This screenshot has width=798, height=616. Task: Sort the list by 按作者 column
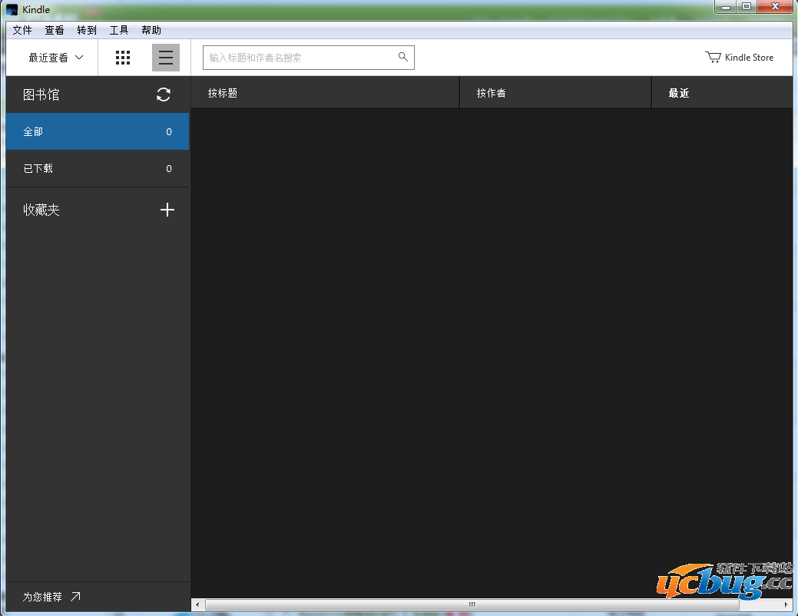click(x=491, y=93)
